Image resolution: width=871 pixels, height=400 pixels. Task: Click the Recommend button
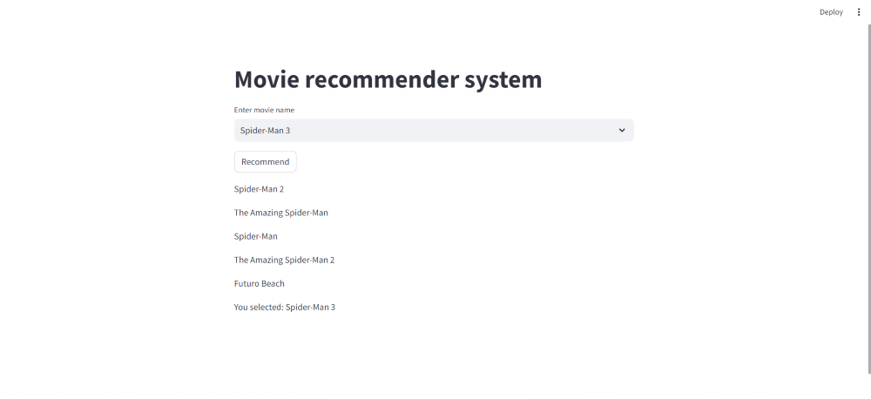pyautogui.click(x=265, y=162)
